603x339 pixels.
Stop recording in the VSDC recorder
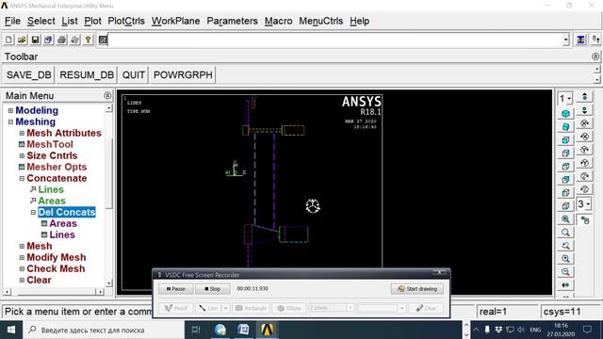tap(213, 289)
